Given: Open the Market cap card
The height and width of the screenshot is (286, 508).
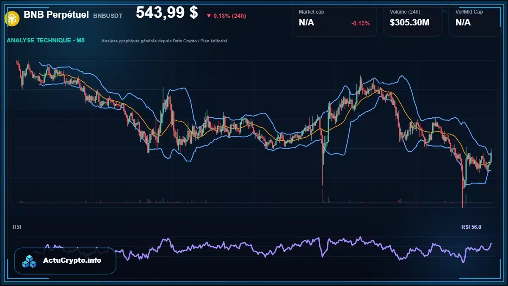Looking at the screenshot, I should click(334, 21).
